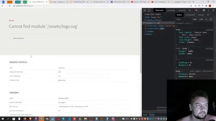This screenshot has width=216, height=121.
Task: Open the Chrome profile avatar
Action: 210,6
